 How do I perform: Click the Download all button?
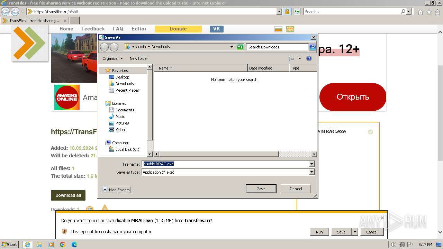(68, 195)
